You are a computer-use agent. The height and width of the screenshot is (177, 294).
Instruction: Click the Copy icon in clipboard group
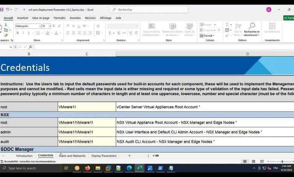pos(6,30)
